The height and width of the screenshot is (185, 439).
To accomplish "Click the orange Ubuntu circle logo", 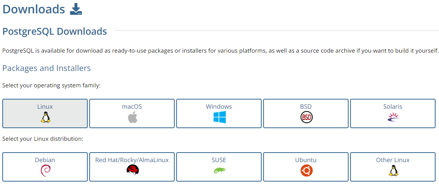I will pyautogui.click(x=306, y=171).
